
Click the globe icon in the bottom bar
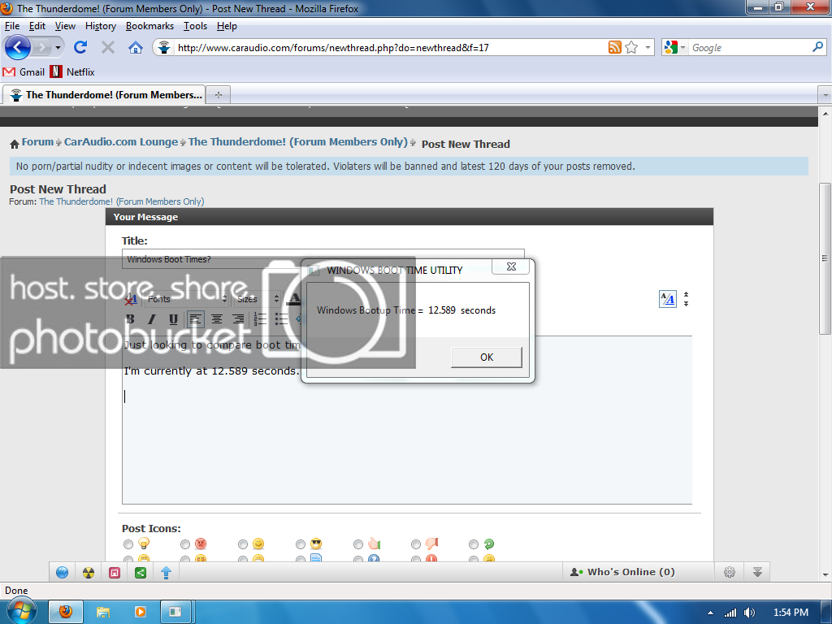click(x=62, y=572)
